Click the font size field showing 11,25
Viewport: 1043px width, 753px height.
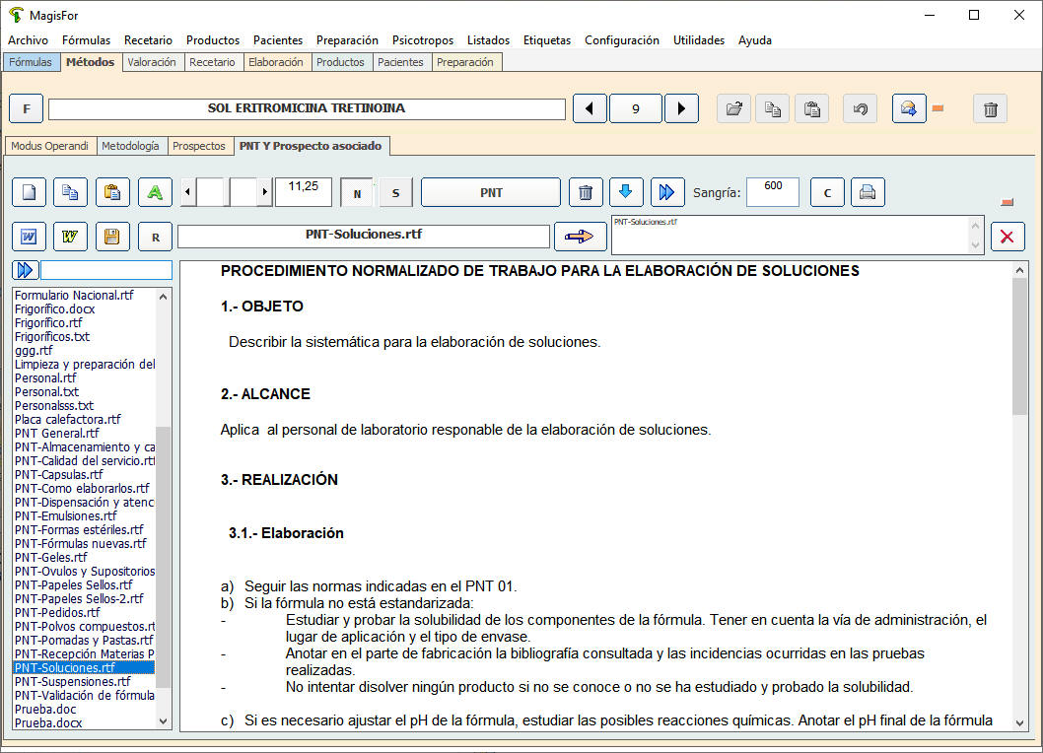pyautogui.click(x=304, y=192)
